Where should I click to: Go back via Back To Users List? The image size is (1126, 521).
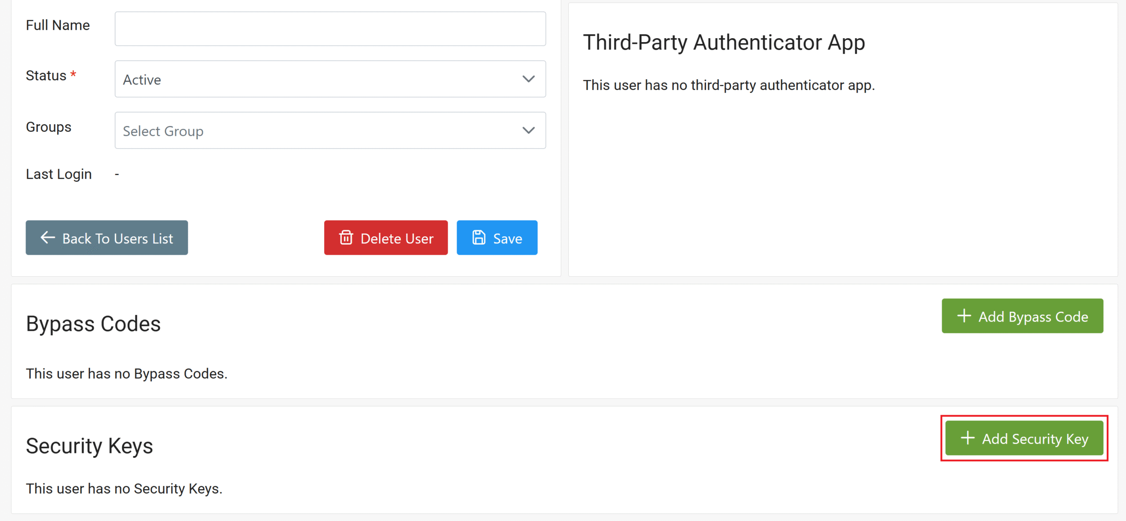[x=107, y=238]
